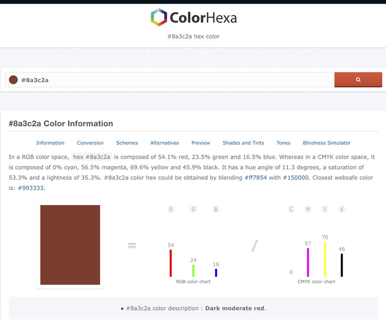Screen dimensions: 386x321
Task: Open the Conversion section link
Action: tap(90, 143)
